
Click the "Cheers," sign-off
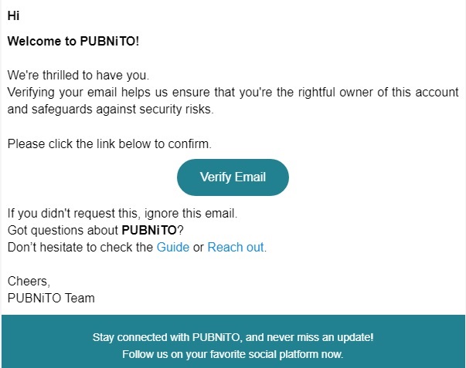[28, 282]
